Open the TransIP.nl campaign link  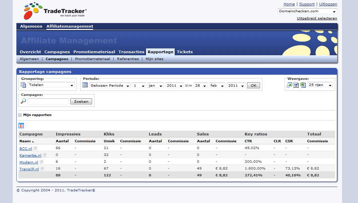29,169
